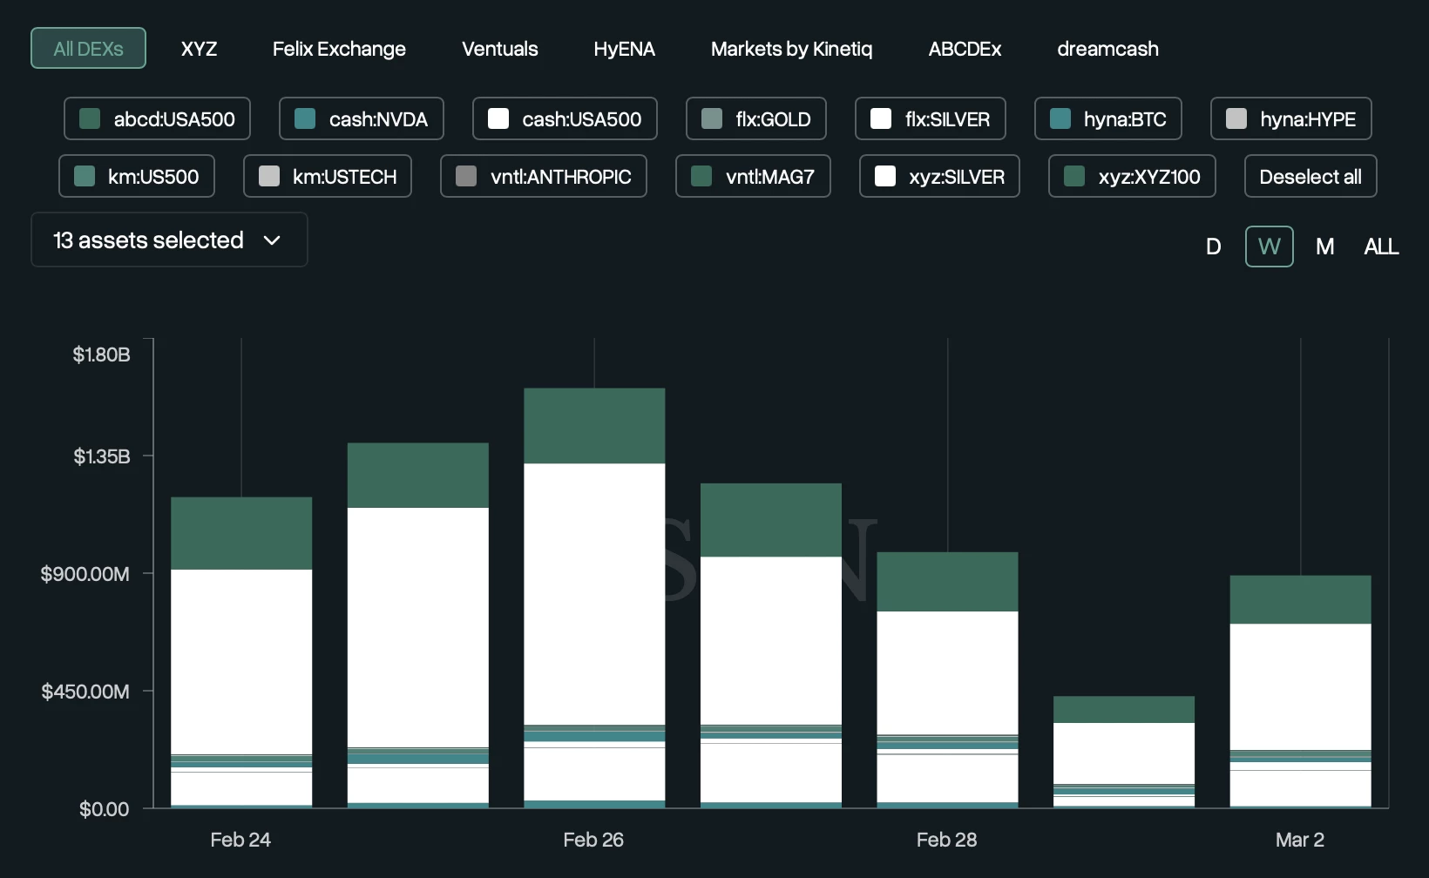Click km:USTECH legend color square
This screenshot has width=1429, height=878.
[x=269, y=176]
